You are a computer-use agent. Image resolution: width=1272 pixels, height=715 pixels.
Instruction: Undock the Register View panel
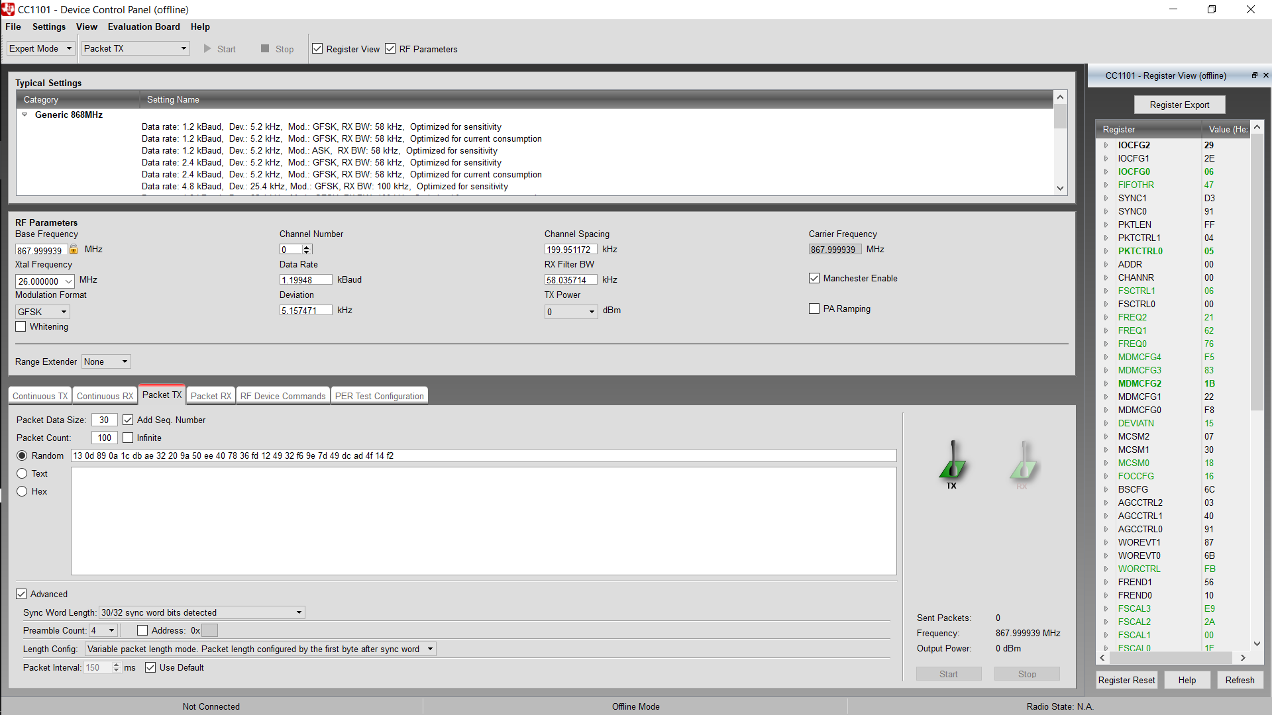1254,75
